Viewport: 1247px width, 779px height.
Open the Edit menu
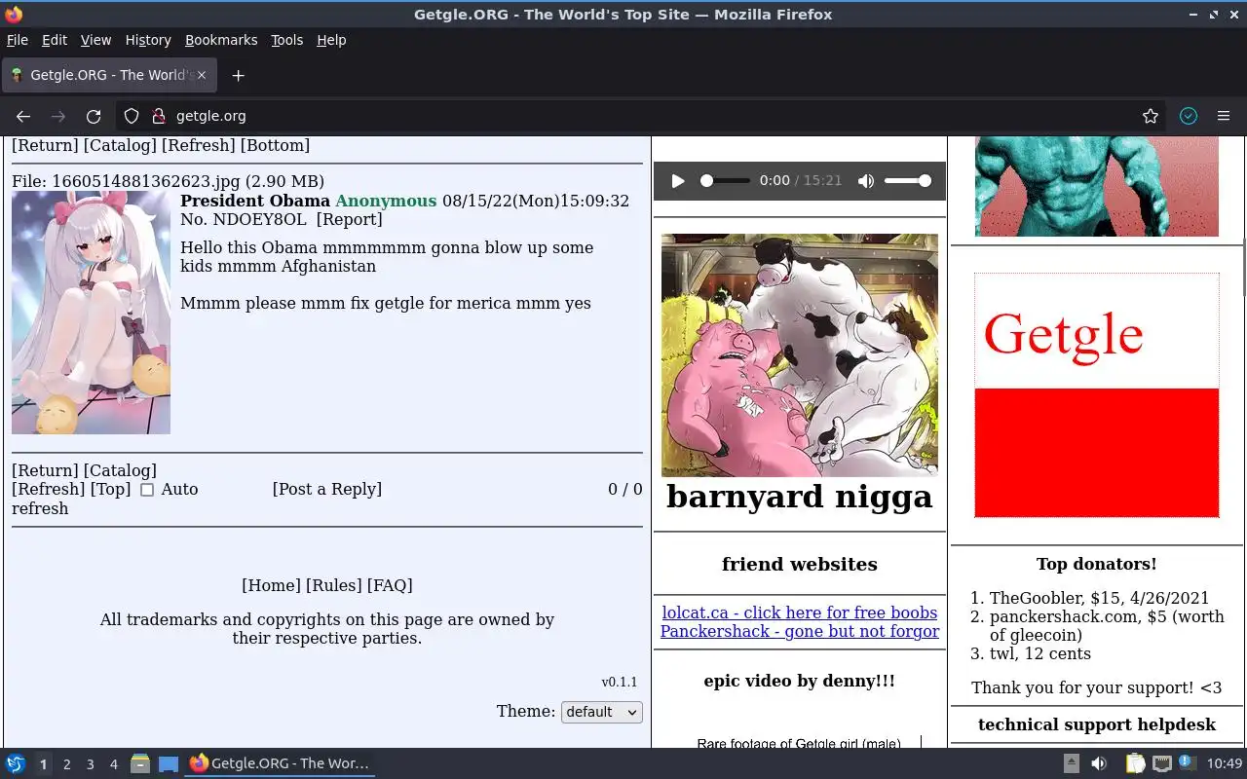tap(55, 40)
